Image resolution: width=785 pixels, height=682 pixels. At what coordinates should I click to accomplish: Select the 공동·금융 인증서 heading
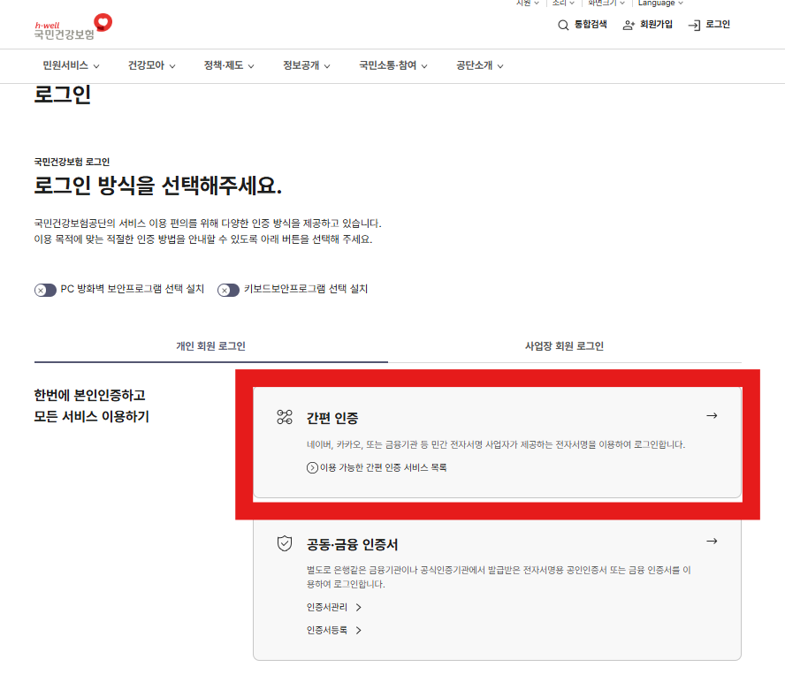[352, 544]
